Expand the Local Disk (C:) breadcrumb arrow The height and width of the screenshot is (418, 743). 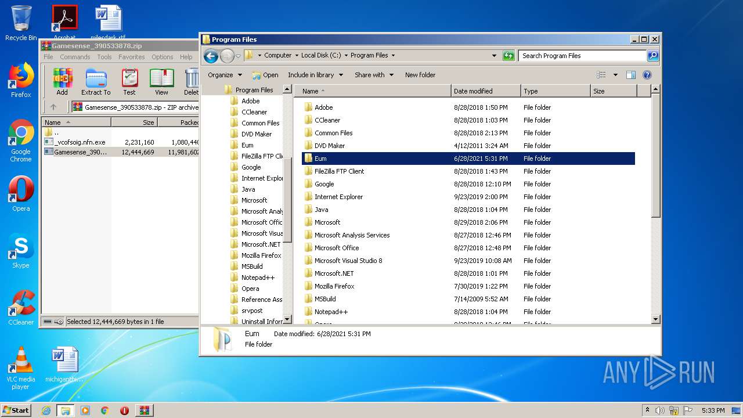(346, 56)
